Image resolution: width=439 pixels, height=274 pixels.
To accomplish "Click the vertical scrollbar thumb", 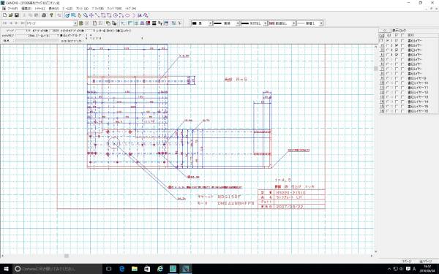I will point(376,68).
